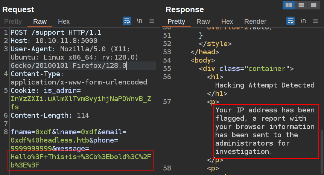Show non-printable characters in Request panel

pos(139,21)
